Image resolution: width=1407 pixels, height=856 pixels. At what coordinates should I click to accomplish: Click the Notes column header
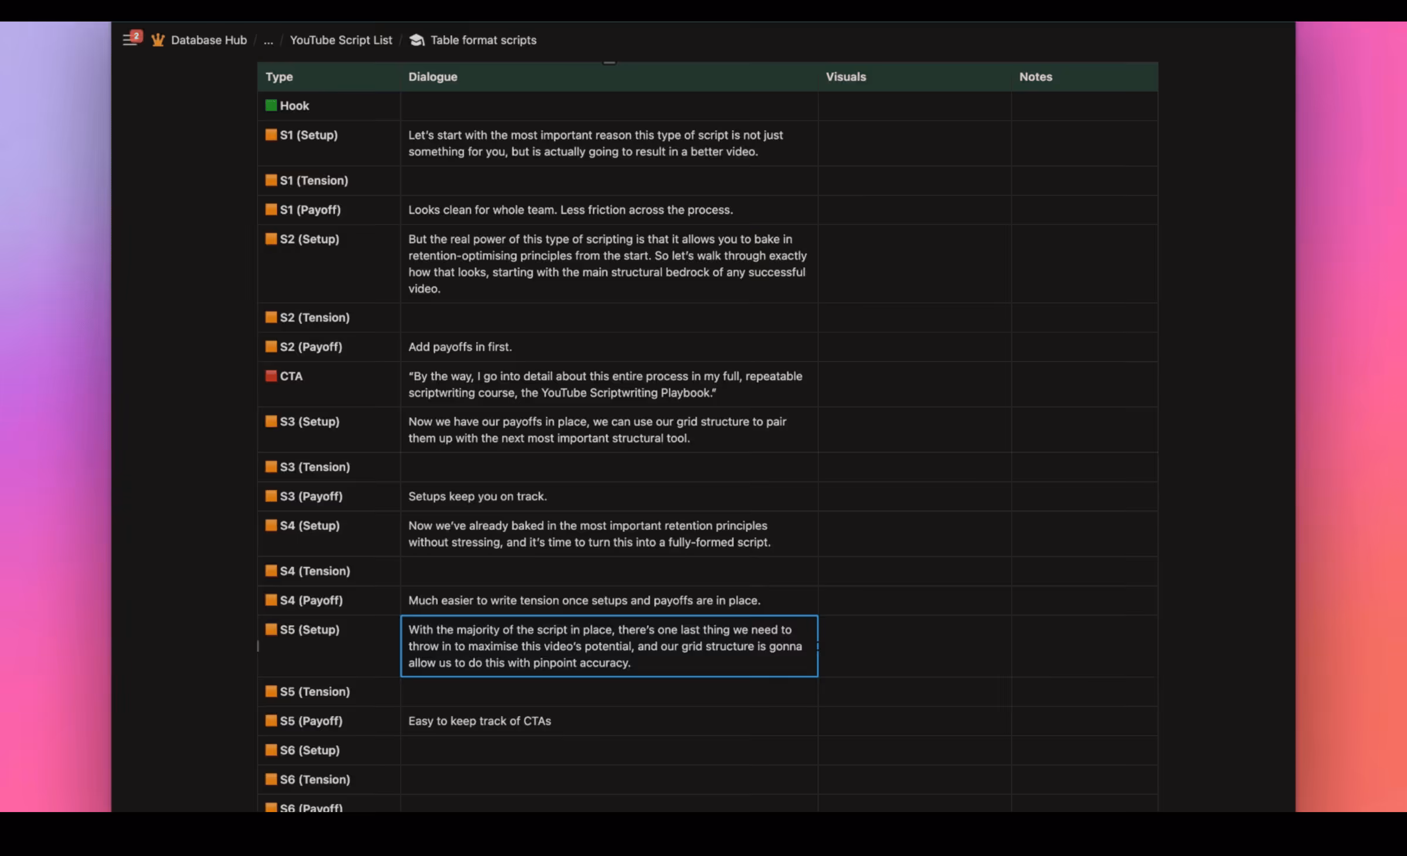(1035, 77)
